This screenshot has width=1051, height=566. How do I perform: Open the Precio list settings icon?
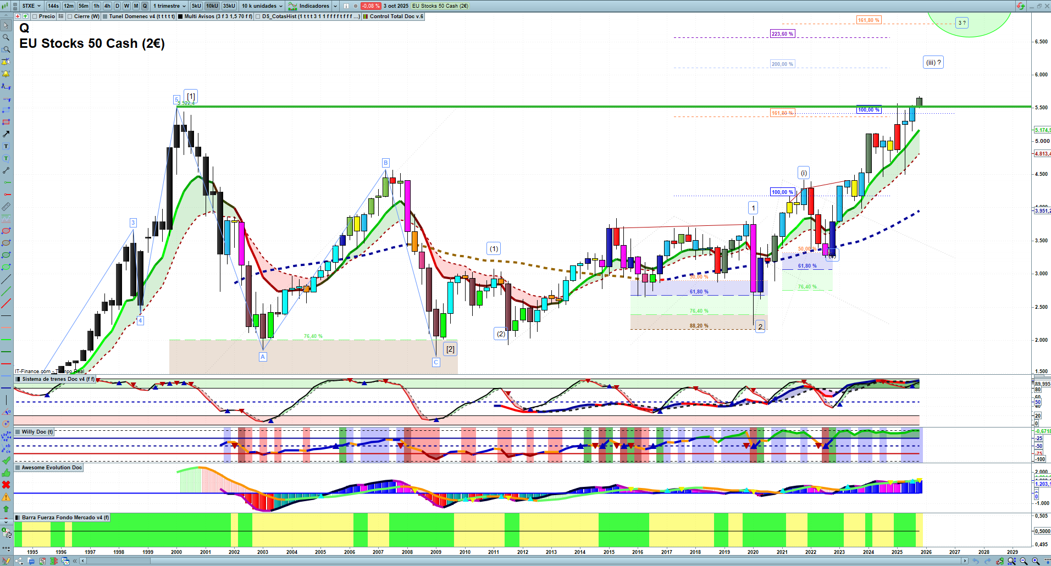(x=61, y=16)
